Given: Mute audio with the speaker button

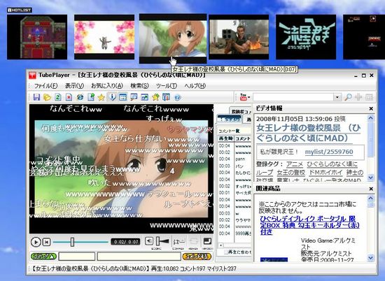Looking at the screenshot, I should pos(149,241).
